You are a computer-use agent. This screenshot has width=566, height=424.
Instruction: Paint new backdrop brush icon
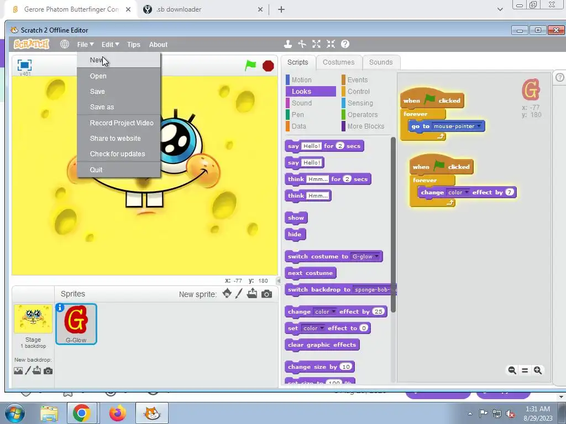coord(28,370)
